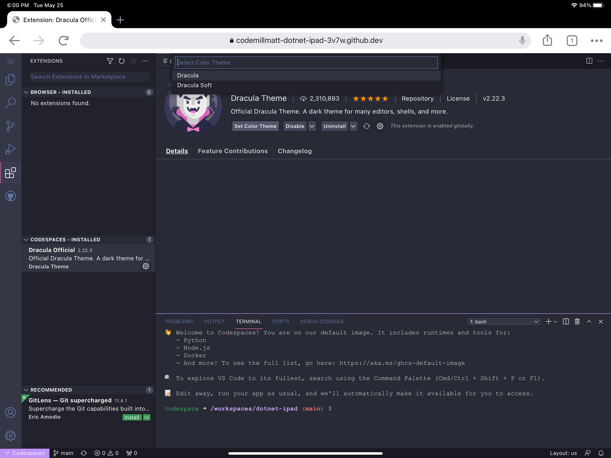Split the terminal panel
The width and height of the screenshot is (611, 458).
[x=566, y=321]
